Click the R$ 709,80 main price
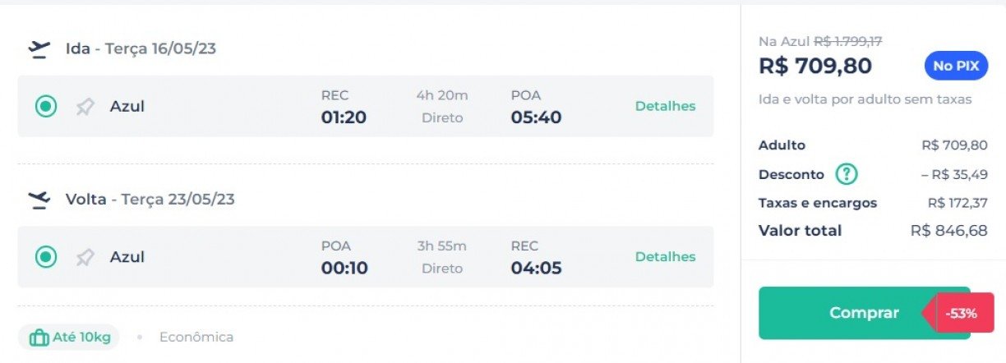This screenshot has height=363, width=1006. 815,66
